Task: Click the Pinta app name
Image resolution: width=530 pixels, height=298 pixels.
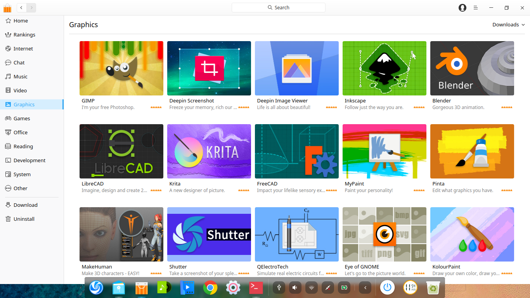Action: 438,184
